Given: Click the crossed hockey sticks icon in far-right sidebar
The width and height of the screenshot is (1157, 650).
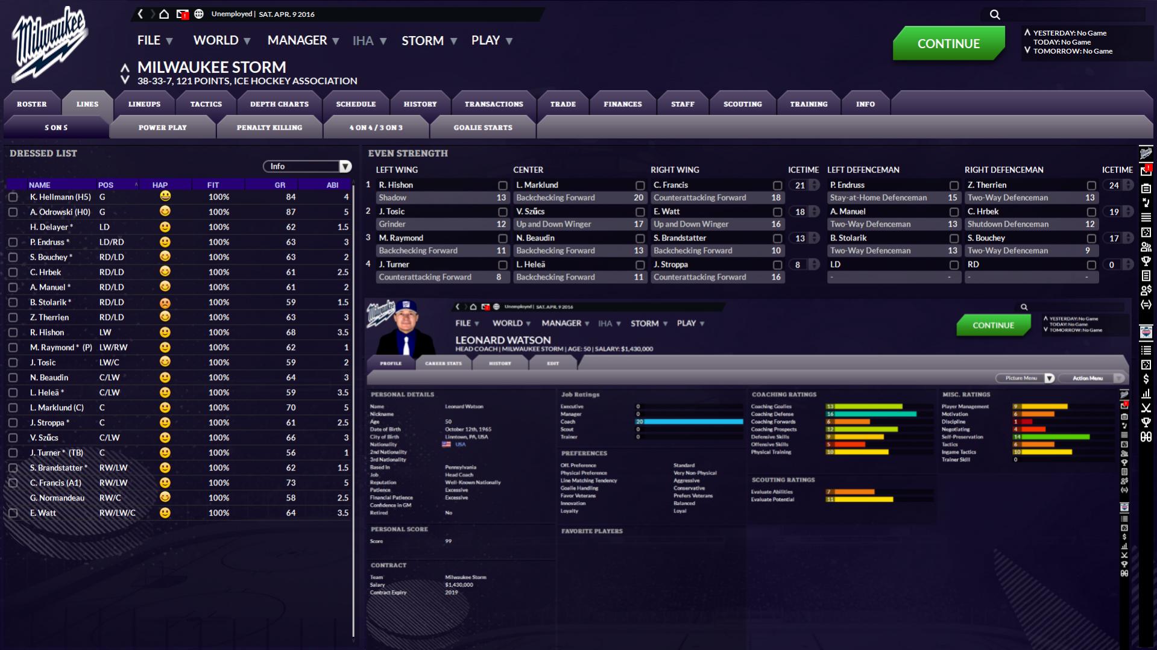Looking at the screenshot, I should click(1146, 408).
